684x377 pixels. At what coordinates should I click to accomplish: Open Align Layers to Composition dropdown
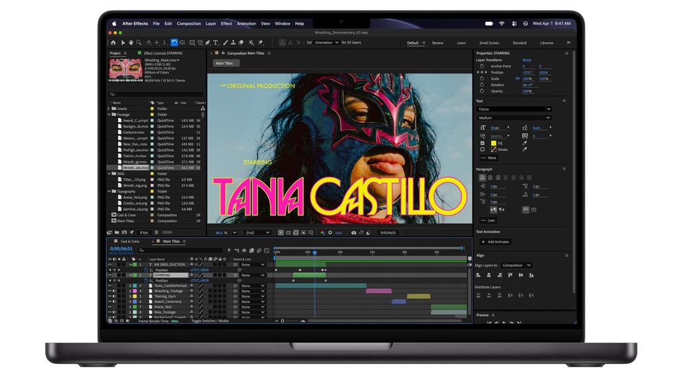[x=516, y=266]
